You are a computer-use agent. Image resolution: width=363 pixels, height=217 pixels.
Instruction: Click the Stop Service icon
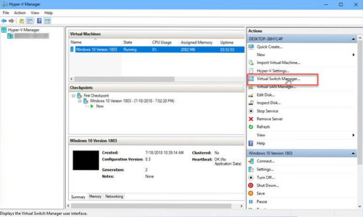pyautogui.click(x=251, y=111)
